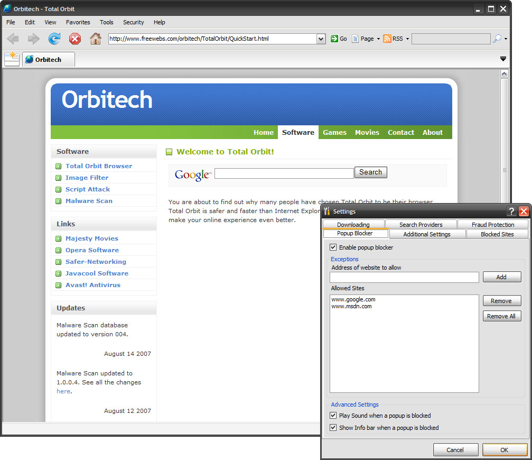Reload the page with the Refresh icon
This screenshot has width=532, height=460.
click(54, 39)
